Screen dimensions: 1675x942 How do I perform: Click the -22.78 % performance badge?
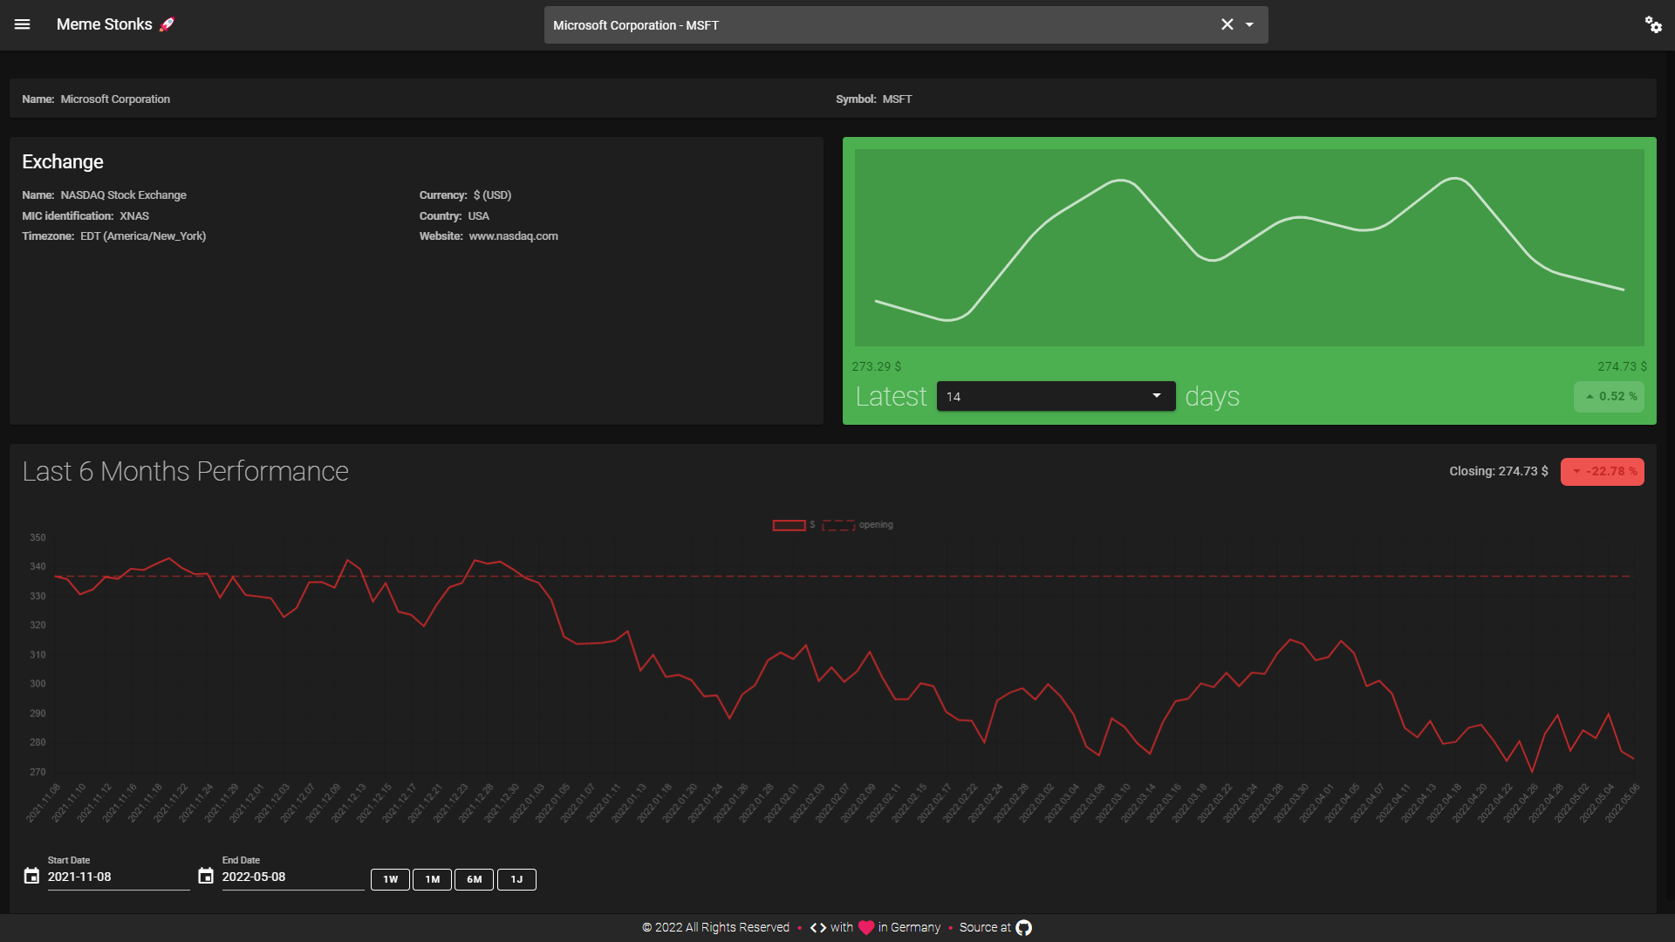tap(1603, 472)
